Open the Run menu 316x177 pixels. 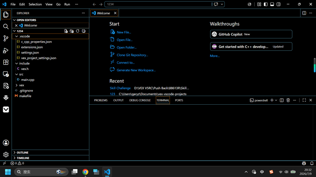pos(67,4)
